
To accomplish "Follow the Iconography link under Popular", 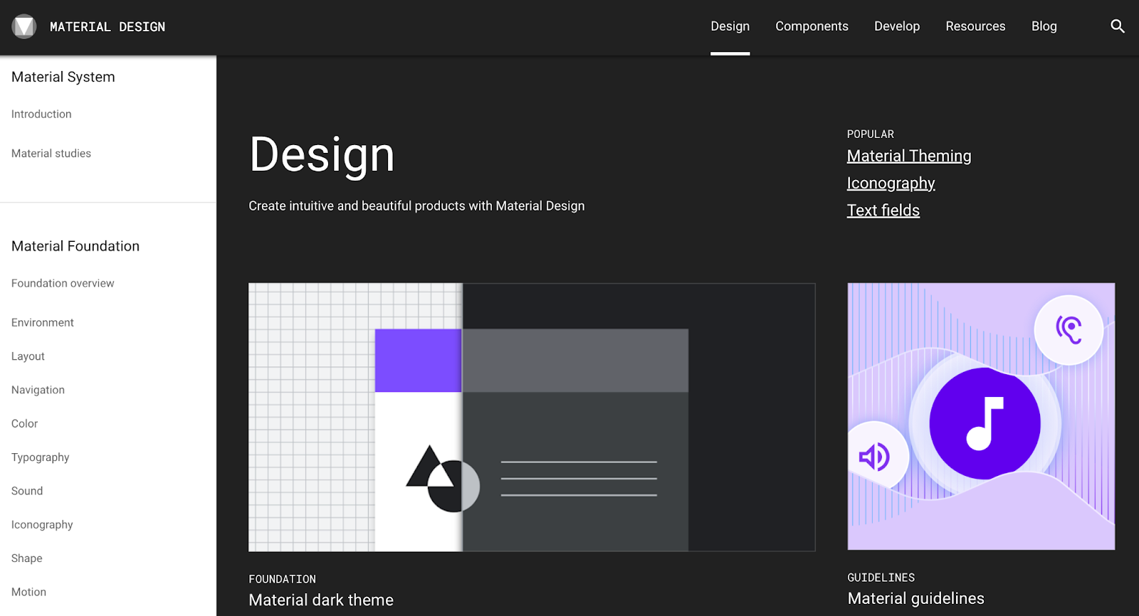I will (x=891, y=184).
